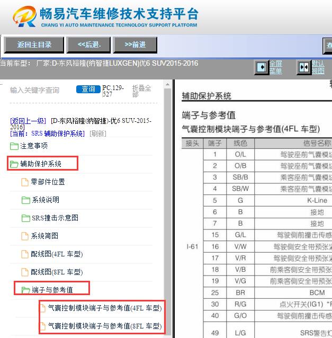Click the 折叠全部 collapse all link
This screenshot has width=332, height=338.
(x=141, y=91)
